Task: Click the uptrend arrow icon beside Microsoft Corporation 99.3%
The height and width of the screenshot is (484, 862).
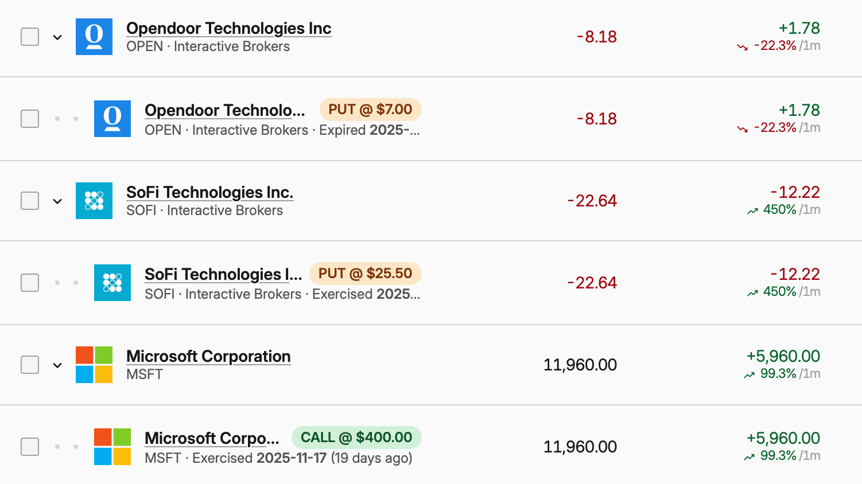Action: tap(749, 375)
